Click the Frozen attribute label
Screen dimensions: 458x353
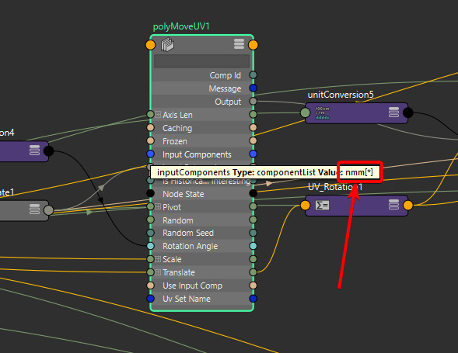175,141
